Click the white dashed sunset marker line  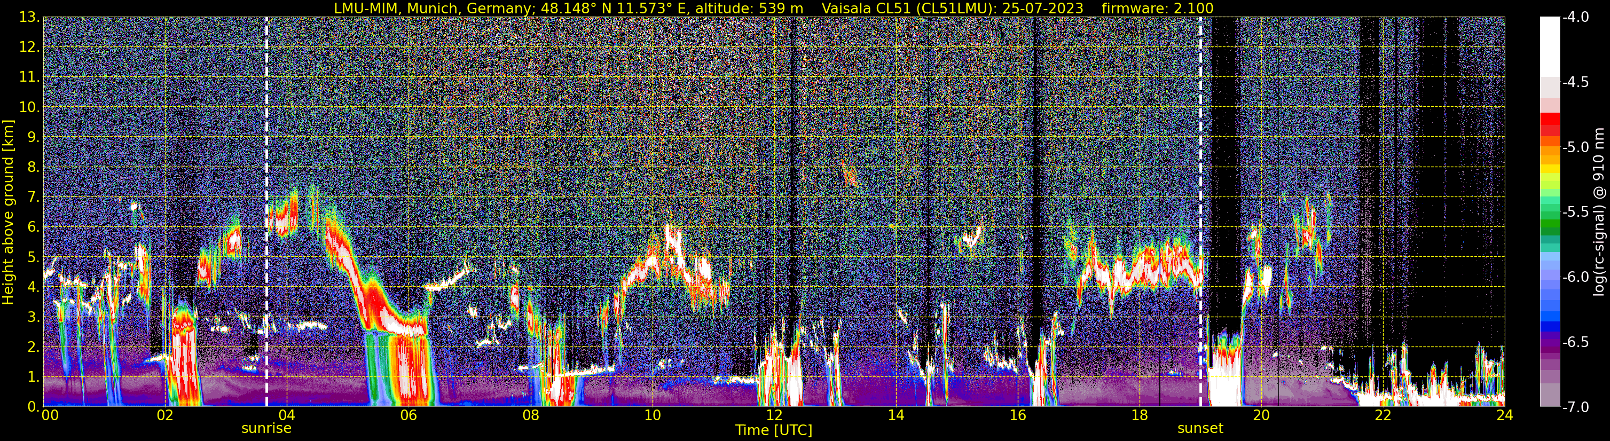pyautogui.click(x=1200, y=212)
